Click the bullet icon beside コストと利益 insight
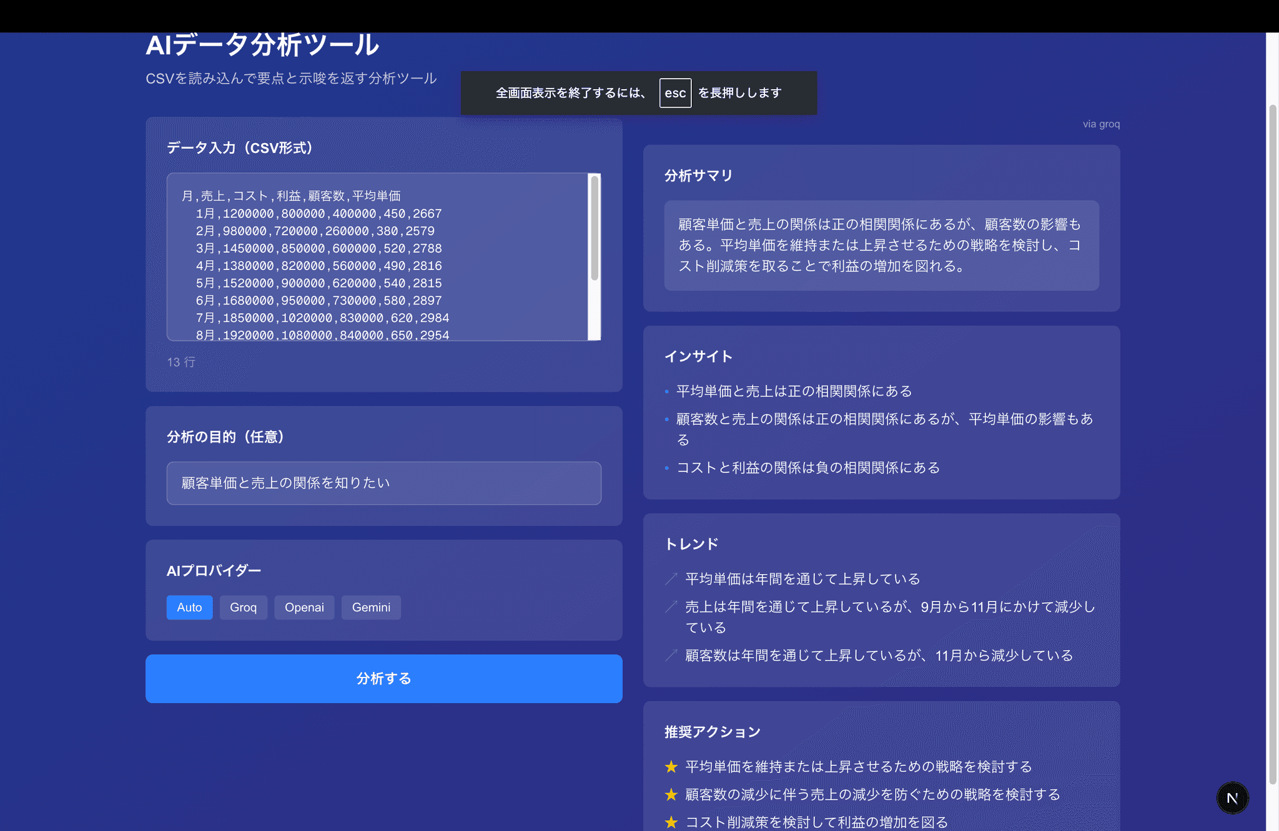The height and width of the screenshot is (831, 1279). pos(666,468)
